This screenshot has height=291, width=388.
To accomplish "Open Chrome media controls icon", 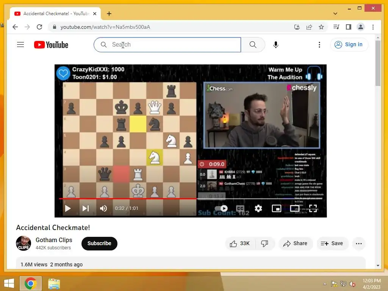I will [x=336, y=27].
